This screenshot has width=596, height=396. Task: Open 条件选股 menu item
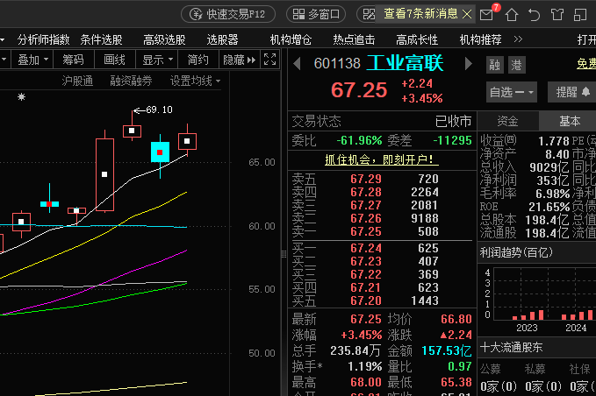coord(101,39)
